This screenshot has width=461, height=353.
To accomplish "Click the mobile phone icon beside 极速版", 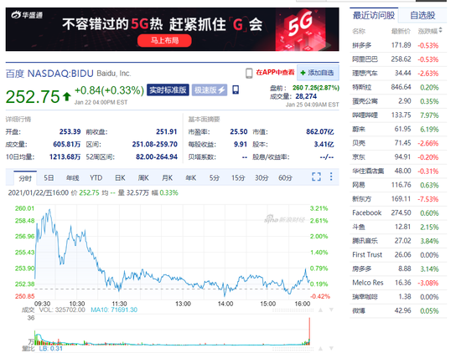I will coord(236,90).
